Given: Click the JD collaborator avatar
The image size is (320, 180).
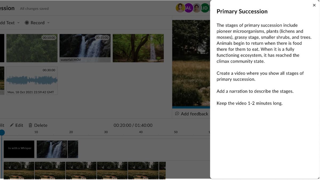Looking at the screenshot, I should coord(205,8).
